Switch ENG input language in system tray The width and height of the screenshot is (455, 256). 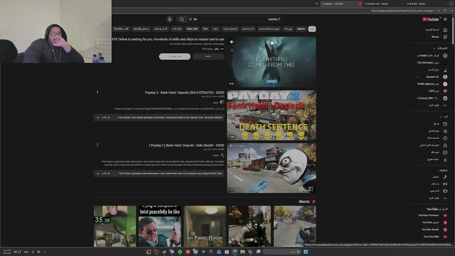click(26, 252)
